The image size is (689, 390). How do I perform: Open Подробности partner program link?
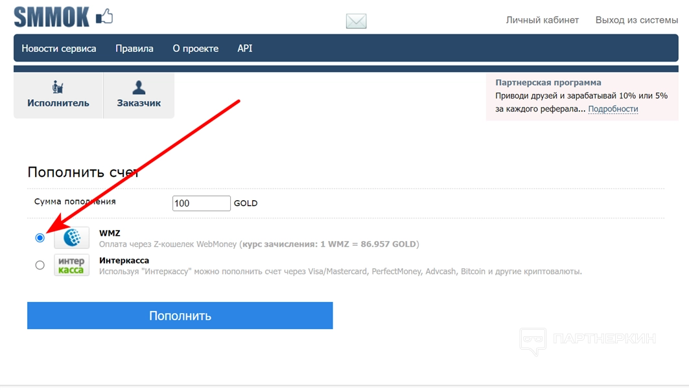(x=613, y=108)
